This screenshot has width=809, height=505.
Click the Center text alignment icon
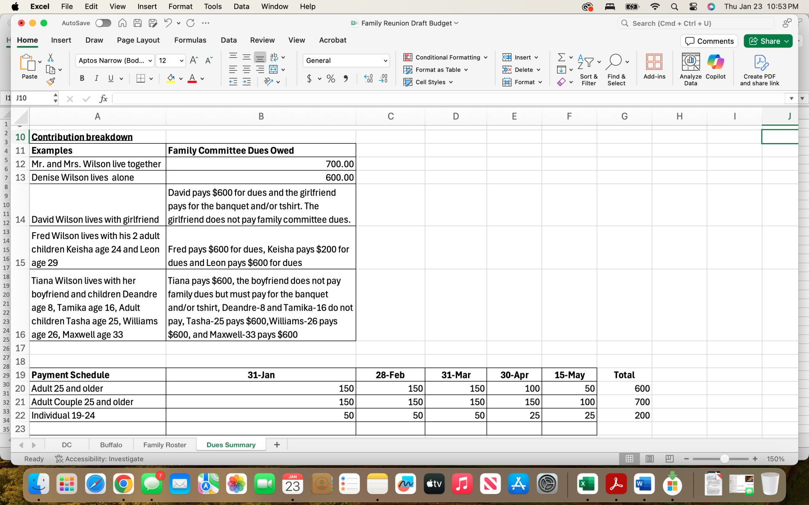click(x=246, y=69)
